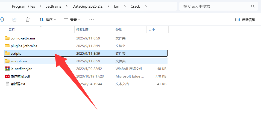This screenshot has width=261, height=114.
Task: Expand chevron after Crack breadcrumb
Action: point(146,6)
